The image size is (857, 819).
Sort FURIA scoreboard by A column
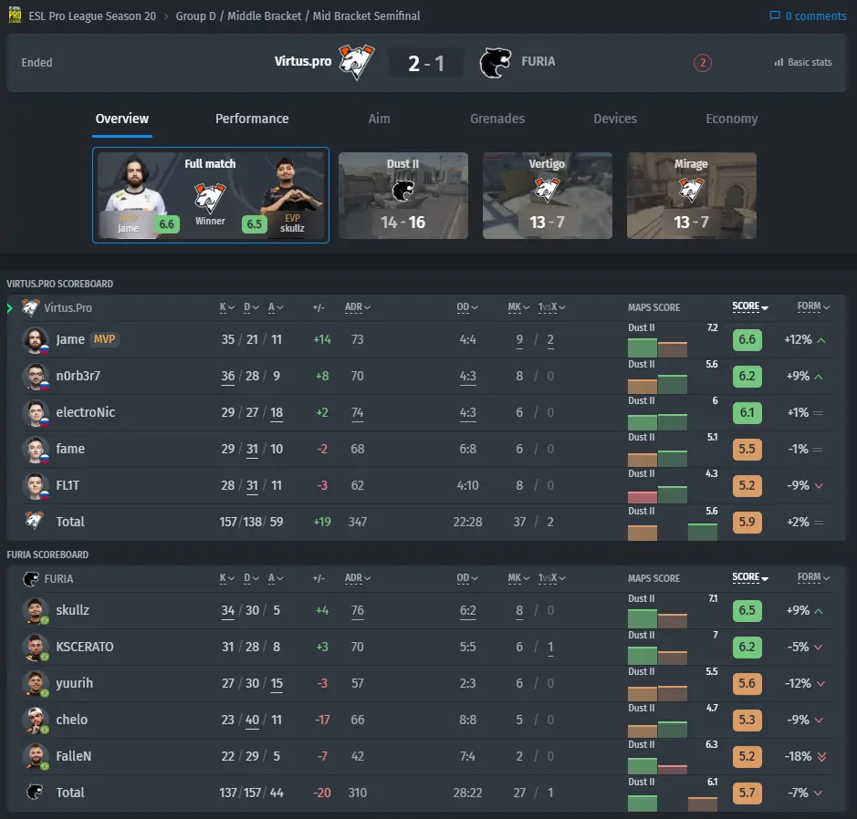coord(276,578)
